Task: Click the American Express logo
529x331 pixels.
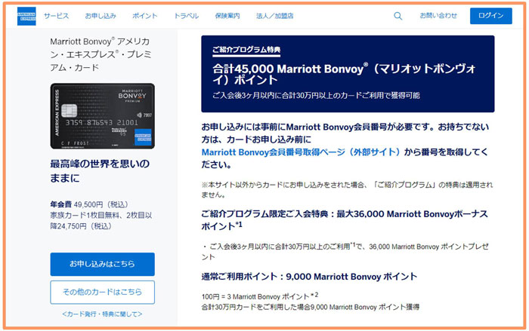Action: click(x=26, y=16)
